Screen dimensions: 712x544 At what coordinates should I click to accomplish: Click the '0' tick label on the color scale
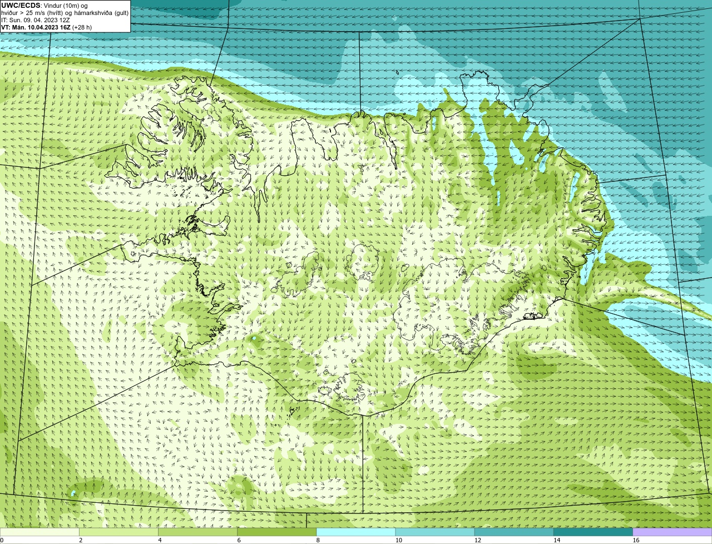tap(2, 540)
